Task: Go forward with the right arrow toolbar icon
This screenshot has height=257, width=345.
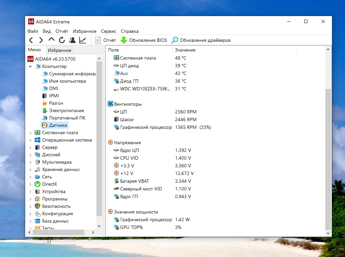Action: pos(41,40)
